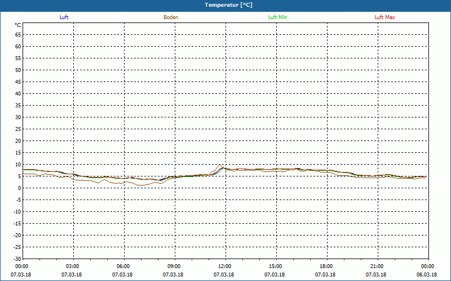Click the 30 value on the y-axis
Image resolution: width=451 pixels, height=281 pixels.
[x=18, y=117]
